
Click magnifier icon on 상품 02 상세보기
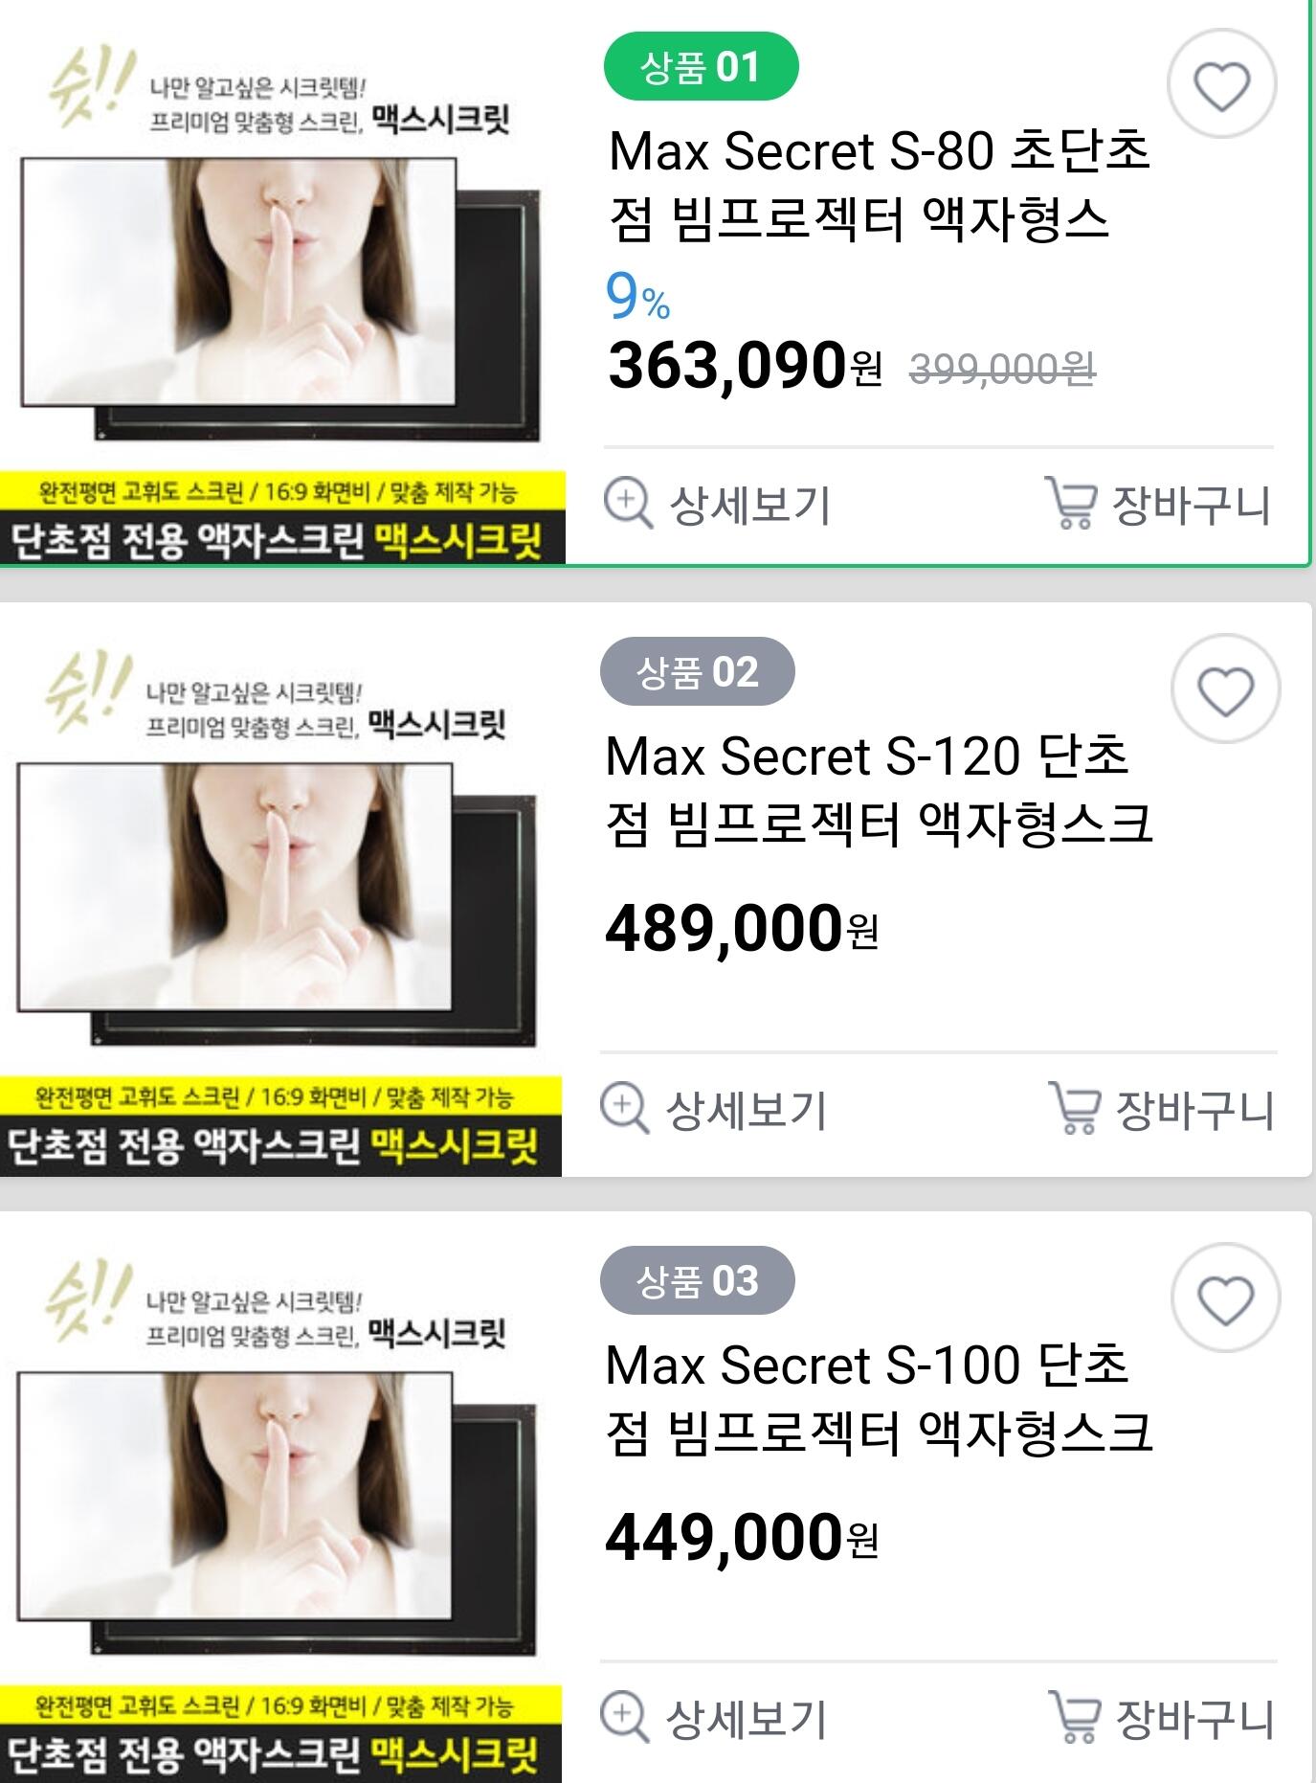[624, 1109]
